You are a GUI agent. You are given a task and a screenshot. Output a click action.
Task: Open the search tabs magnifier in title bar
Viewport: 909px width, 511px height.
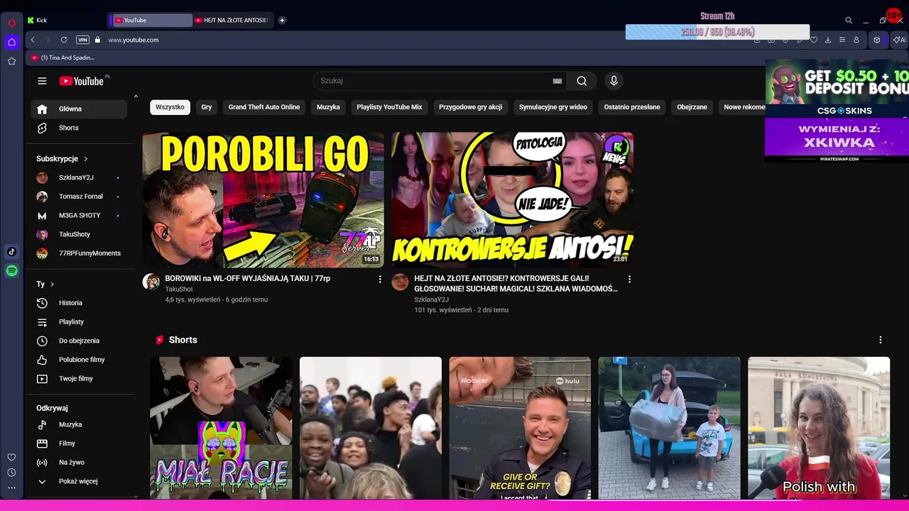coord(849,20)
